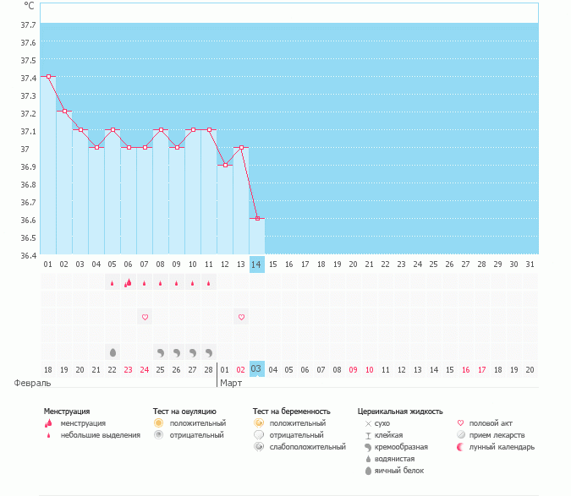Click the 36.6 temperature point on day 14
Screen dimensions: 571x496
257,219
